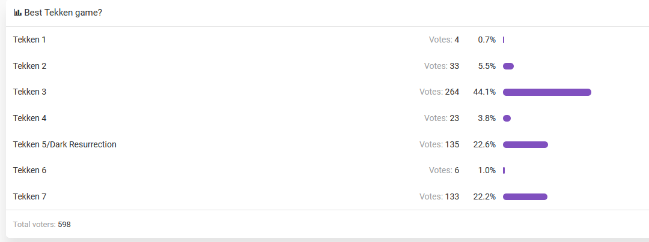Click the Votes: 33 count

(x=442, y=66)
